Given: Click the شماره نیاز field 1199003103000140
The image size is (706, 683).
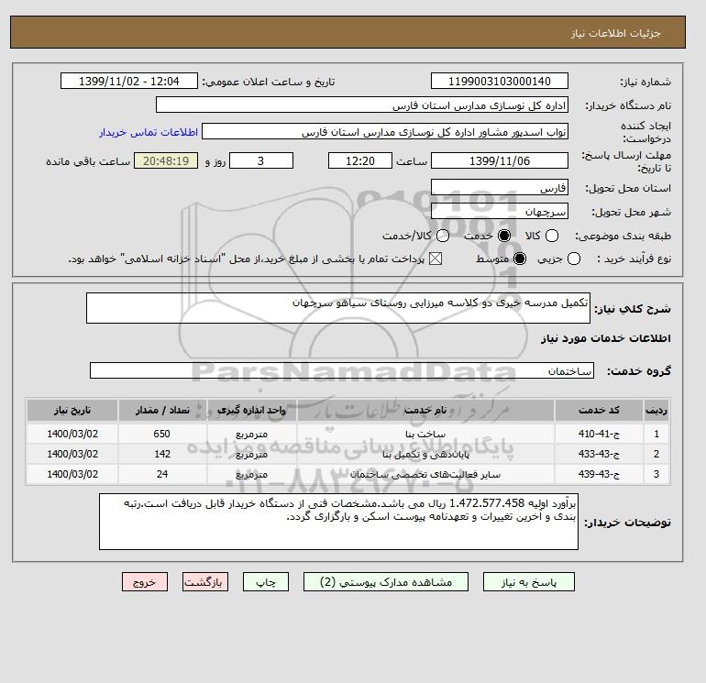Looking at the screenshot, I should click(x=500, y=81).
